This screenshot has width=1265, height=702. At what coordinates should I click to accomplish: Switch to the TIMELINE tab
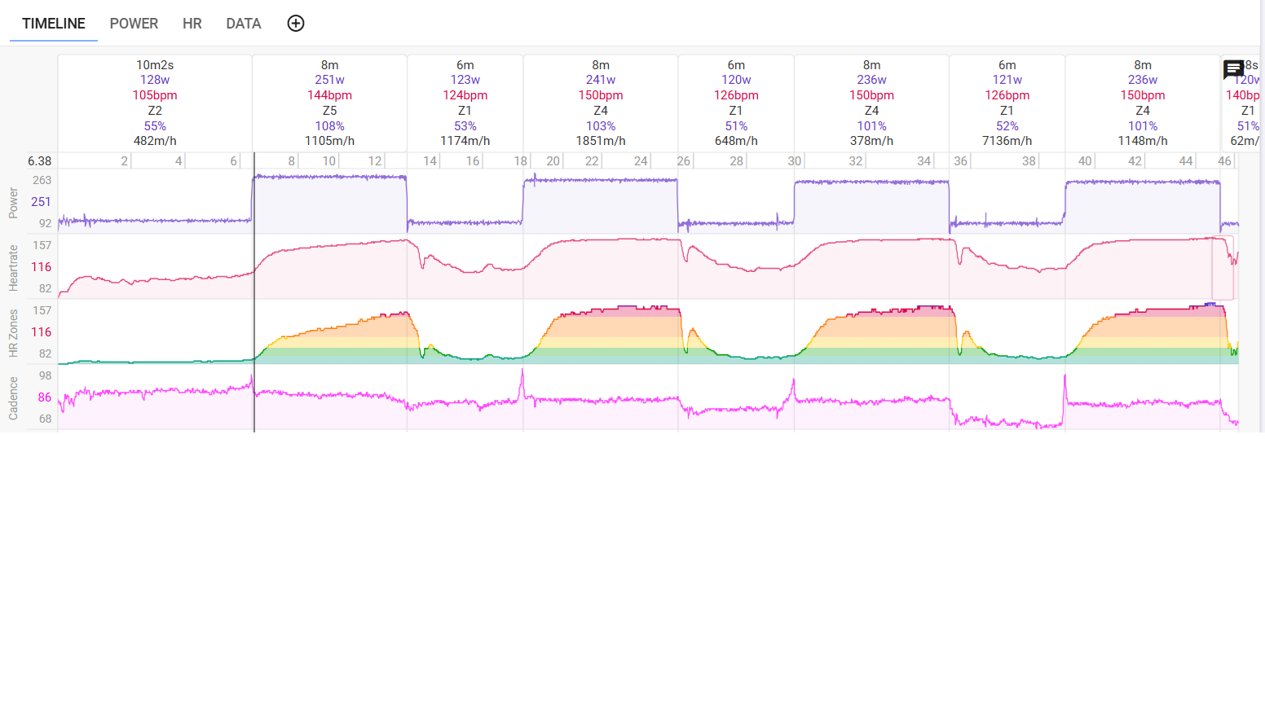point(54,24)
